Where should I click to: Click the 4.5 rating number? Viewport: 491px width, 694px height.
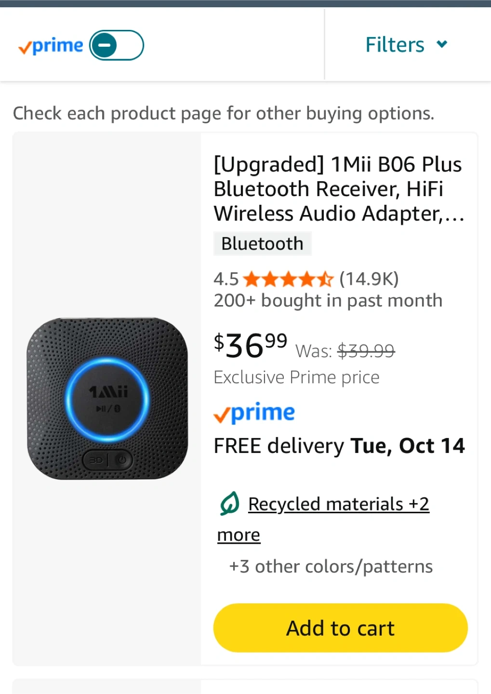[226, 279]
